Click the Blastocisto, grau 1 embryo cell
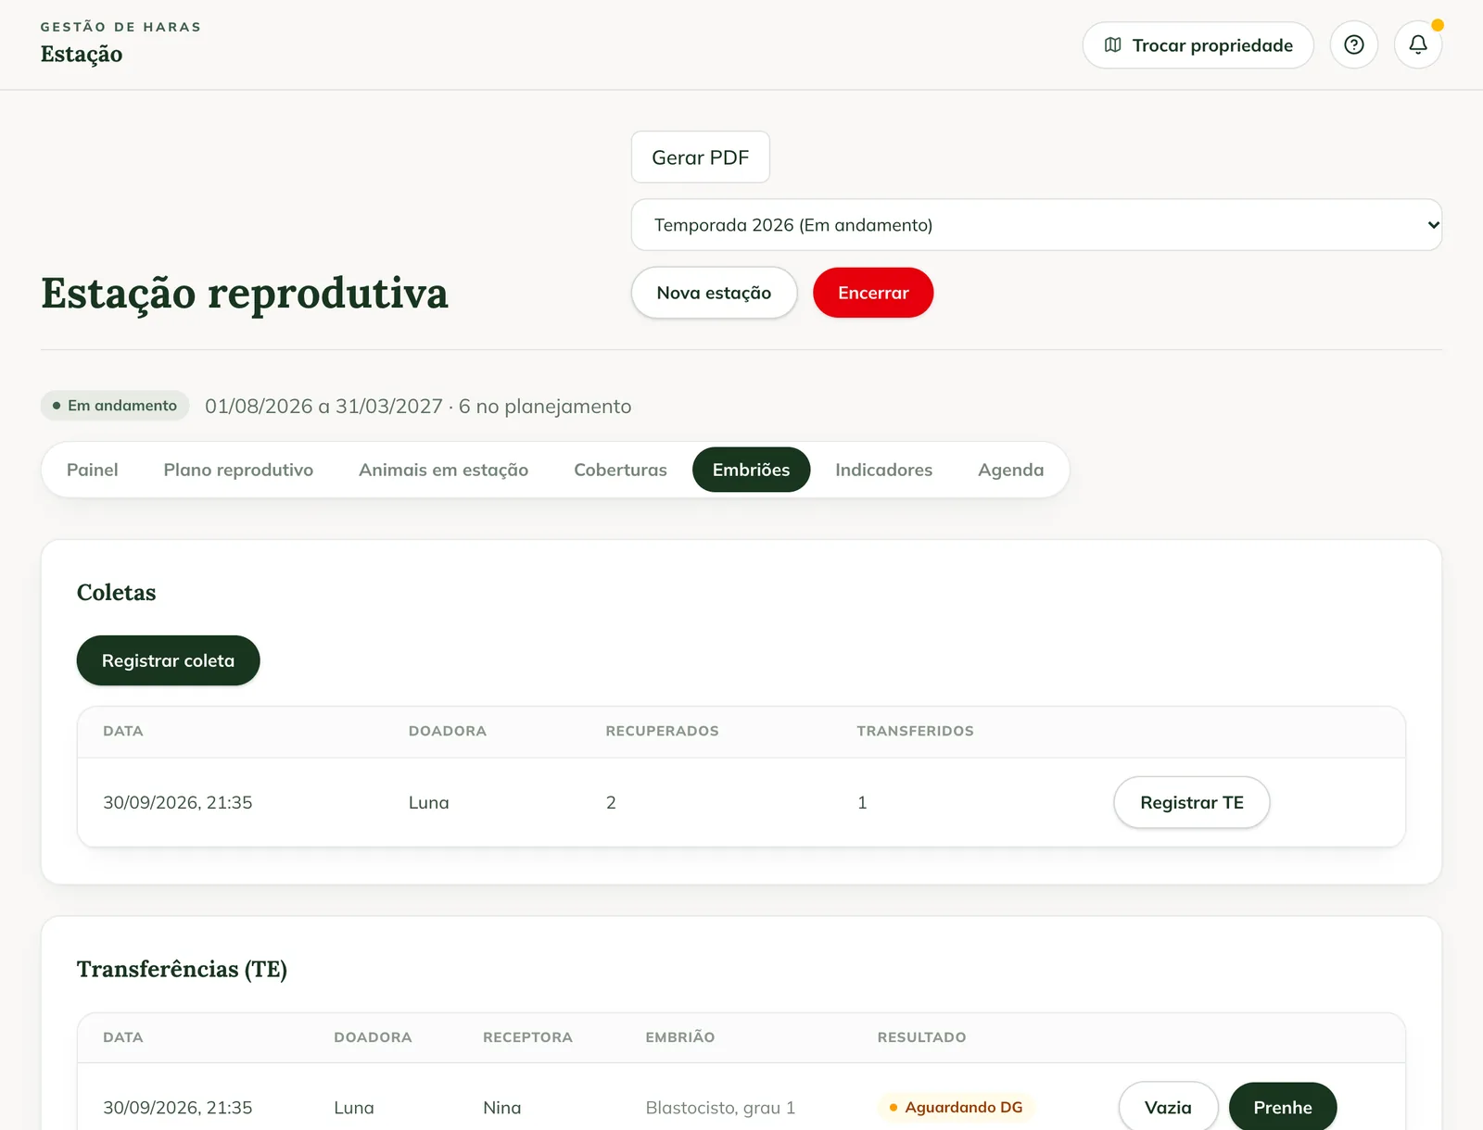The width and height of the screenshot is (1483, 1130). 720,1107
